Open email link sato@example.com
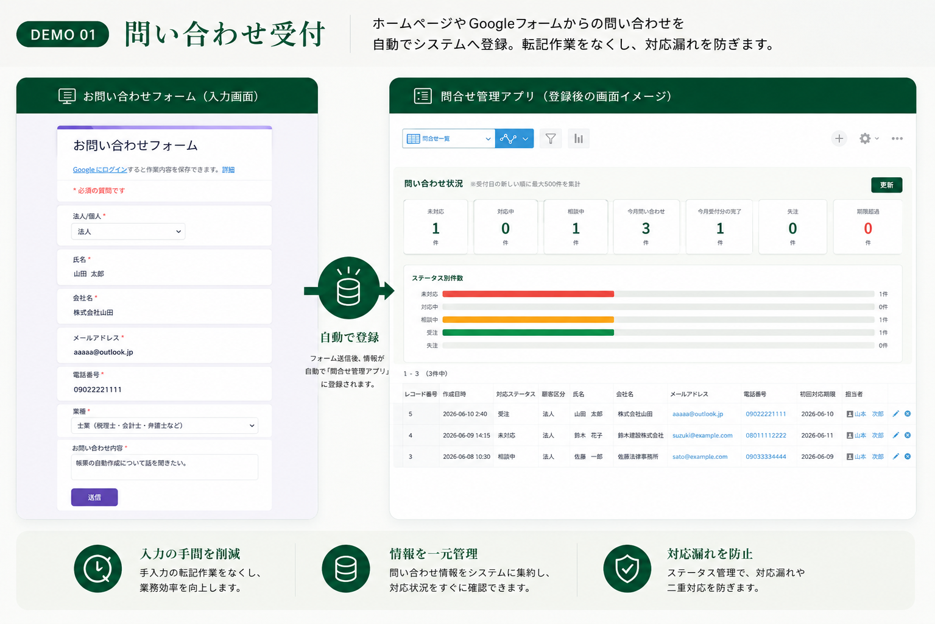935x624 pixels. point(700,456)
